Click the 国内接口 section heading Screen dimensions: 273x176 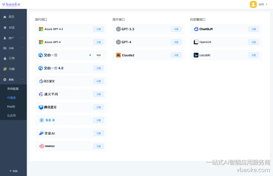(41, 19)
